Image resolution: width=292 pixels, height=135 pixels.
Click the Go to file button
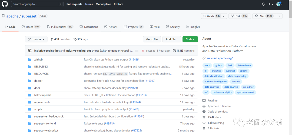[x=152, y=39]
